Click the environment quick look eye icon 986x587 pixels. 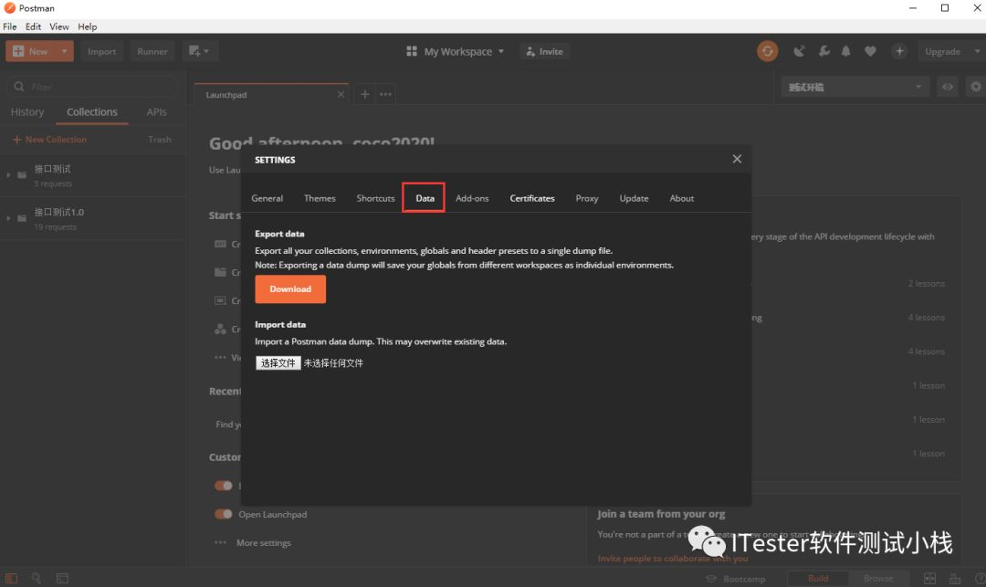pyautogui.click(x=947, y=87)
